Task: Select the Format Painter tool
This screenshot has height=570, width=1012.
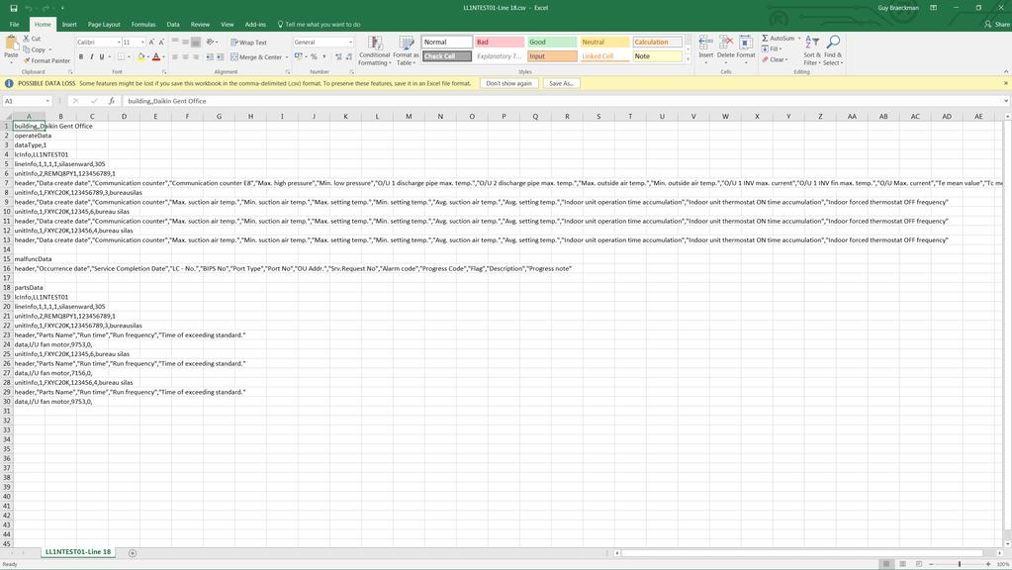Action: pos(46,60)
